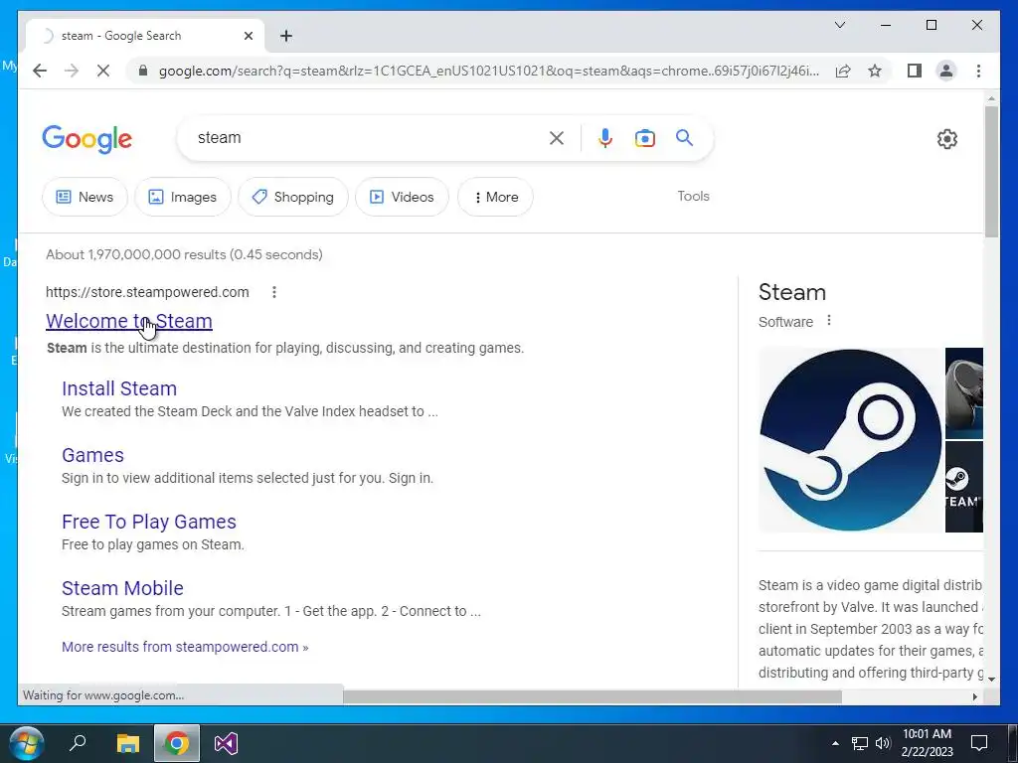The image size is (1018, 763).
Task: Open Steam knowledge panel options
Action: point(828,321)
